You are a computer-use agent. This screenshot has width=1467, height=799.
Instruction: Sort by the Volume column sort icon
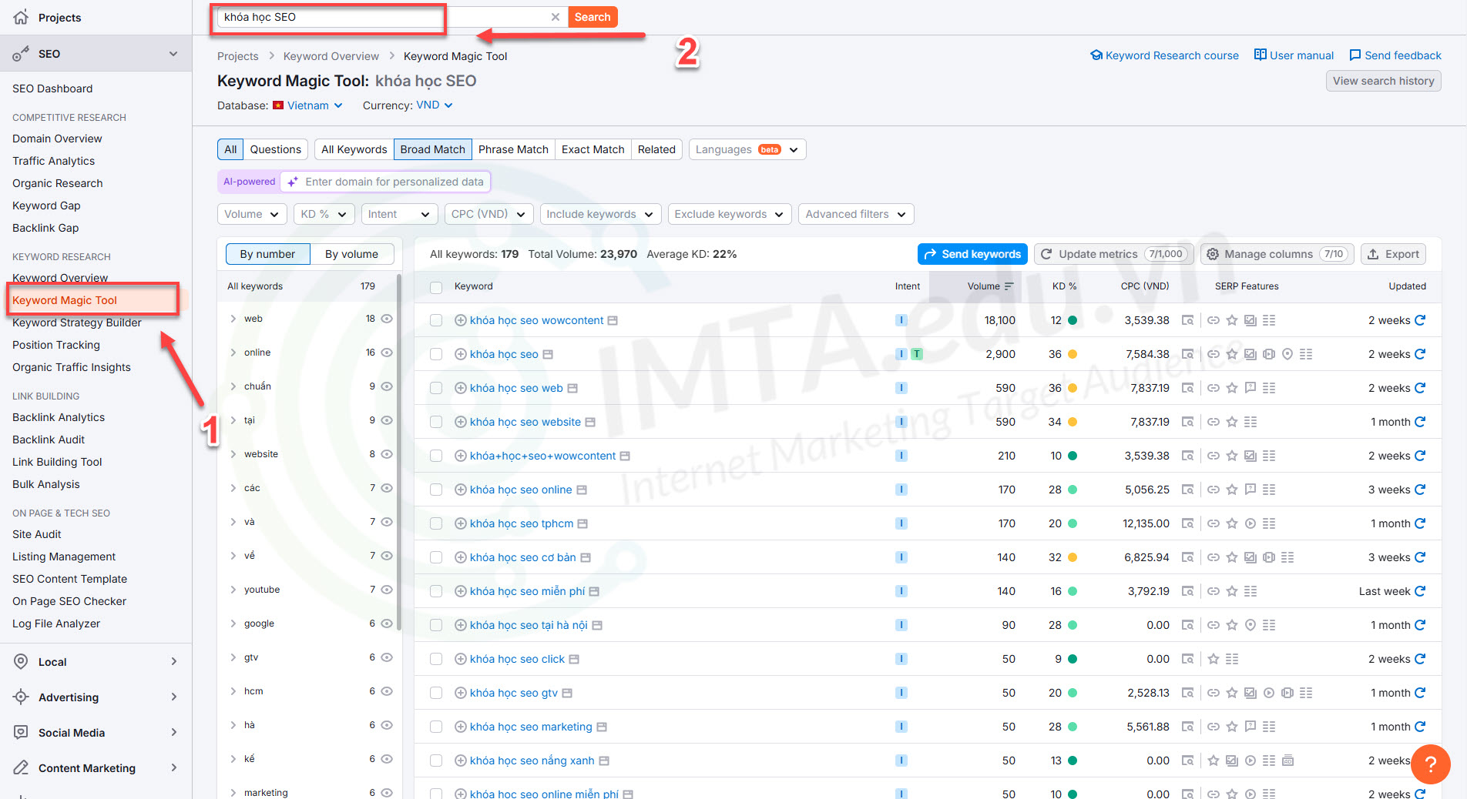click(1009, 286)
